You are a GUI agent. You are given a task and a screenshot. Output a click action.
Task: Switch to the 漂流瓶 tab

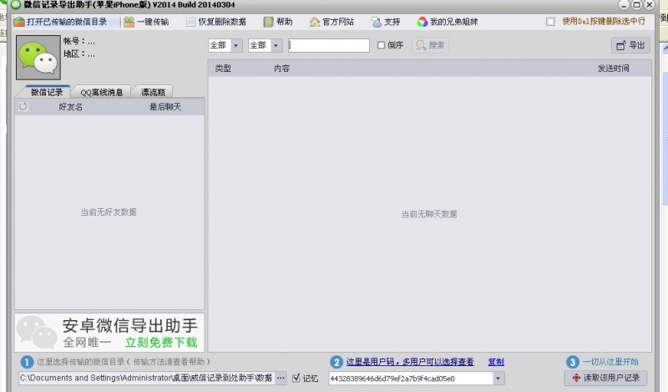pos(153,92)
